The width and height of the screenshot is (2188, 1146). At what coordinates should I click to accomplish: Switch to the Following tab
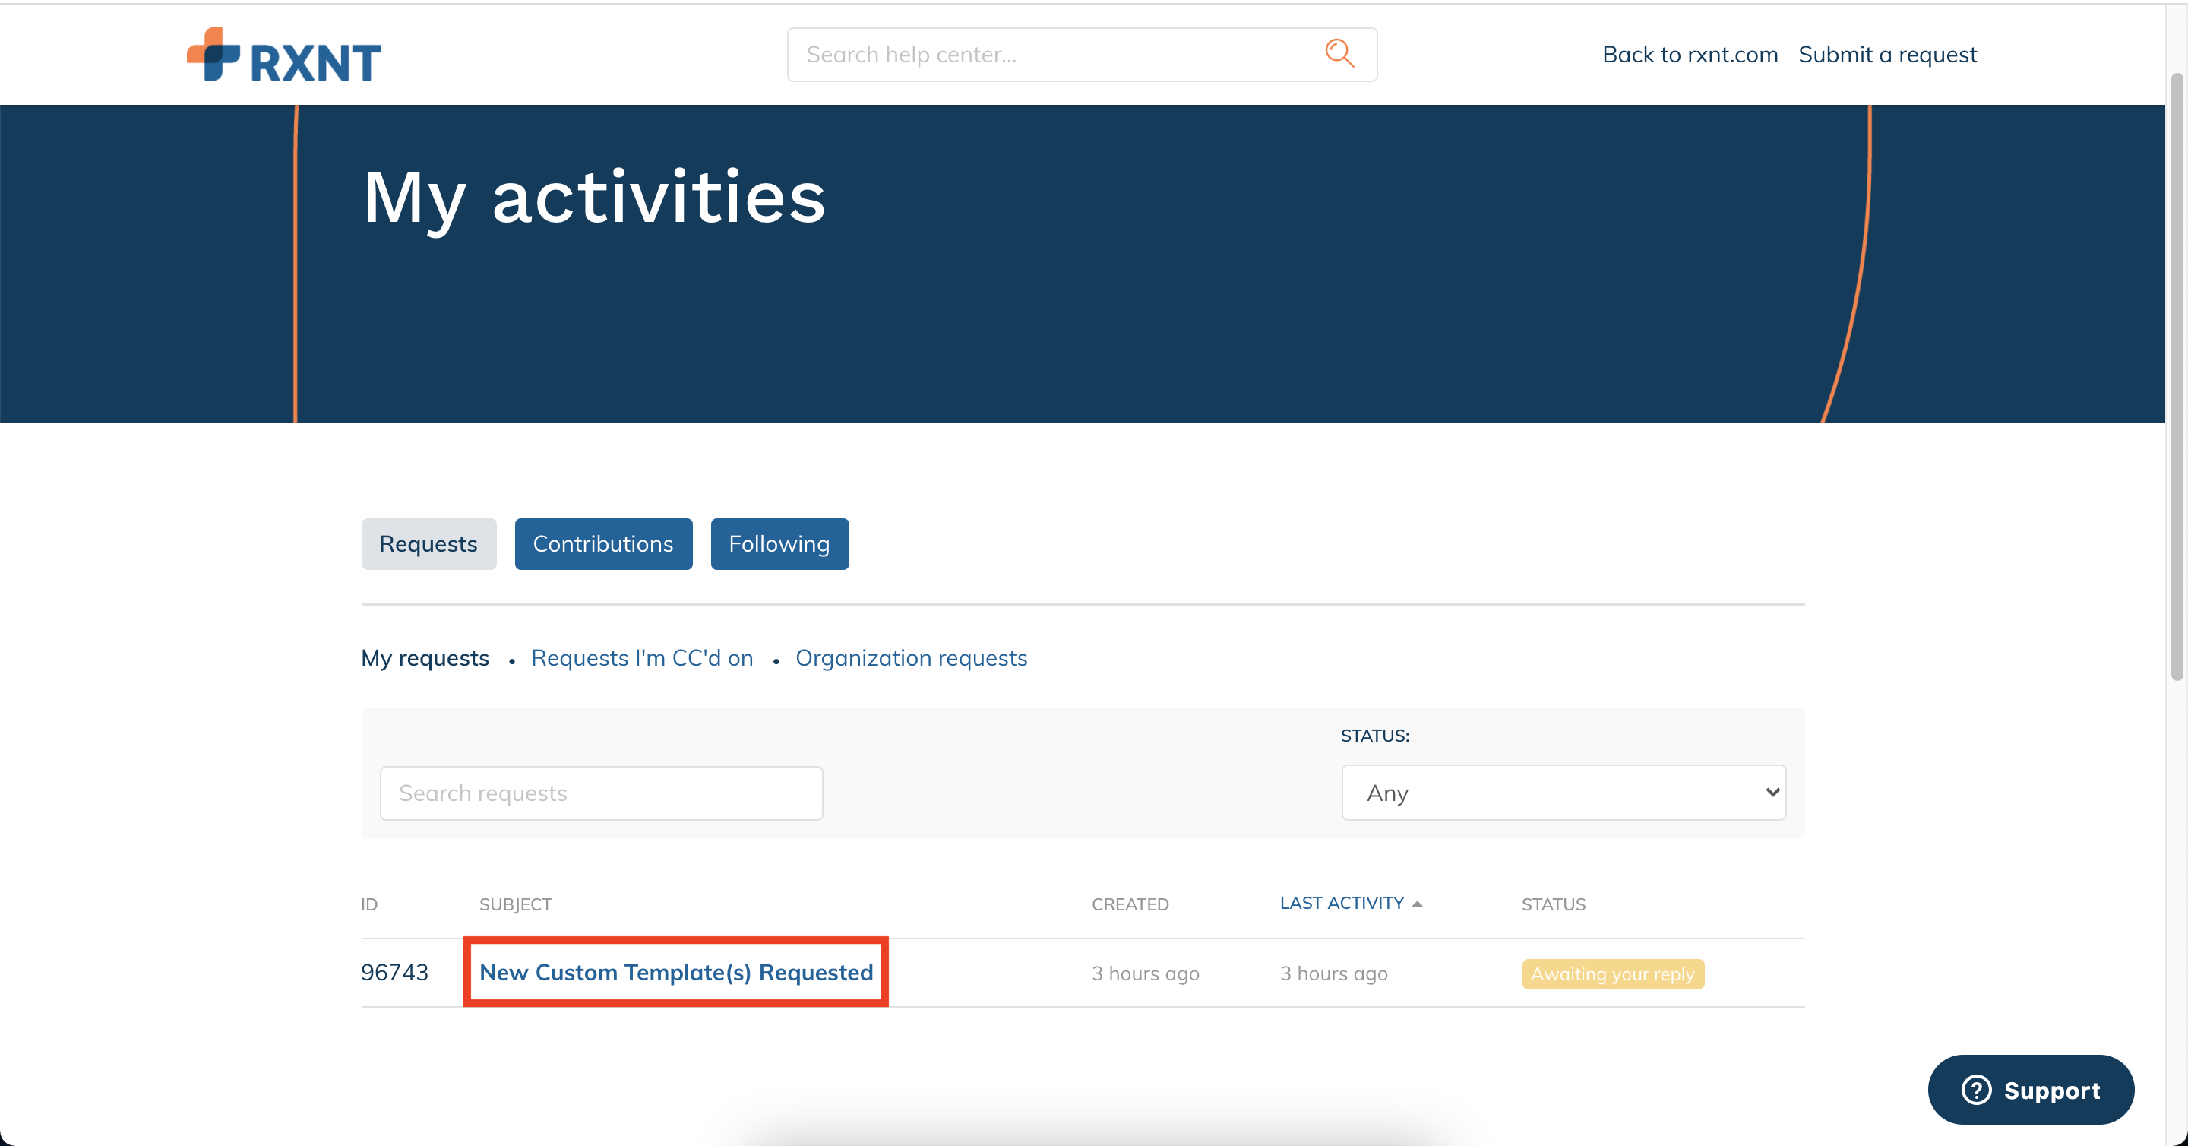pos(779,543)
